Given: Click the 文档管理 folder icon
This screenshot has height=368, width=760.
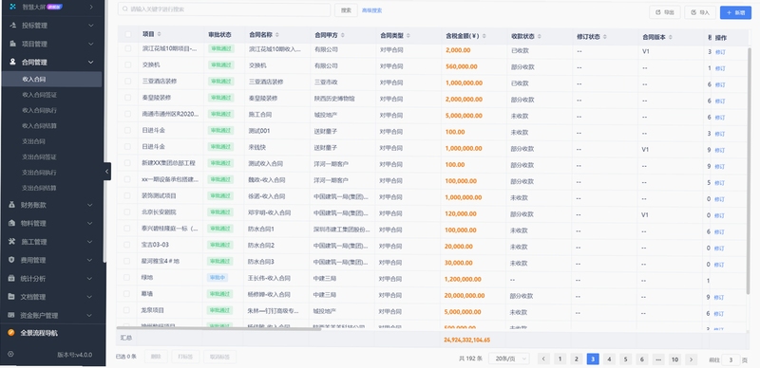Looking at the screenshot, I should 11,296.
